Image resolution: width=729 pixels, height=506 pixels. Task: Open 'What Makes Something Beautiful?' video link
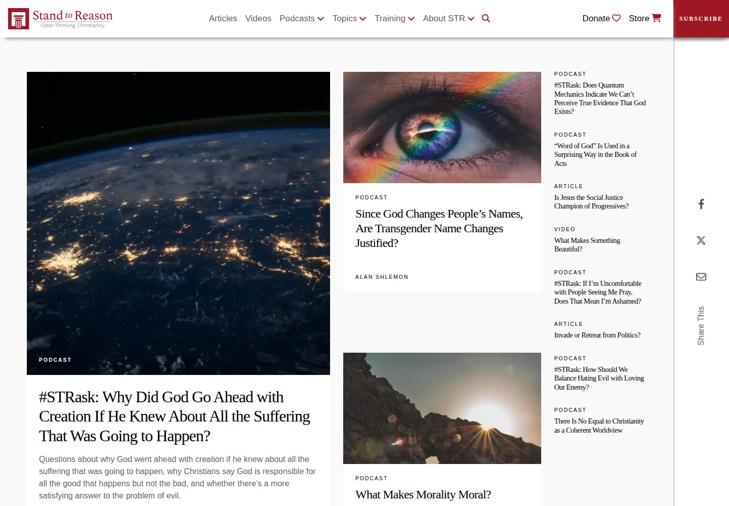tap(587, 245)
